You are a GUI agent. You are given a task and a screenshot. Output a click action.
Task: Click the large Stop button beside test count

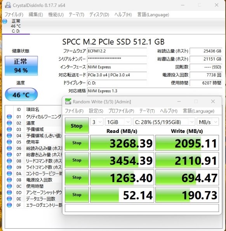tap(77, 126)
